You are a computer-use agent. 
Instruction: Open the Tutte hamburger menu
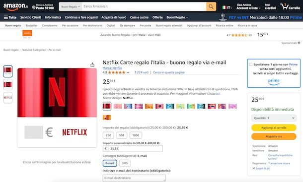coord(10,17)
